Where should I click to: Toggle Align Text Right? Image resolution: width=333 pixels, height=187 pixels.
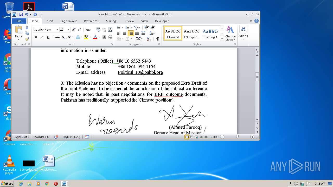tap(131, 33)
